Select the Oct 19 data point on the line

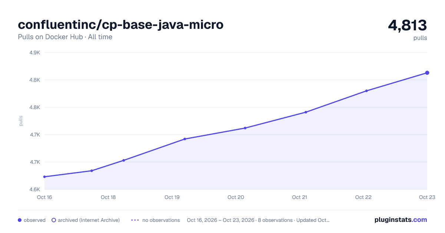click(x=185, y=139)
